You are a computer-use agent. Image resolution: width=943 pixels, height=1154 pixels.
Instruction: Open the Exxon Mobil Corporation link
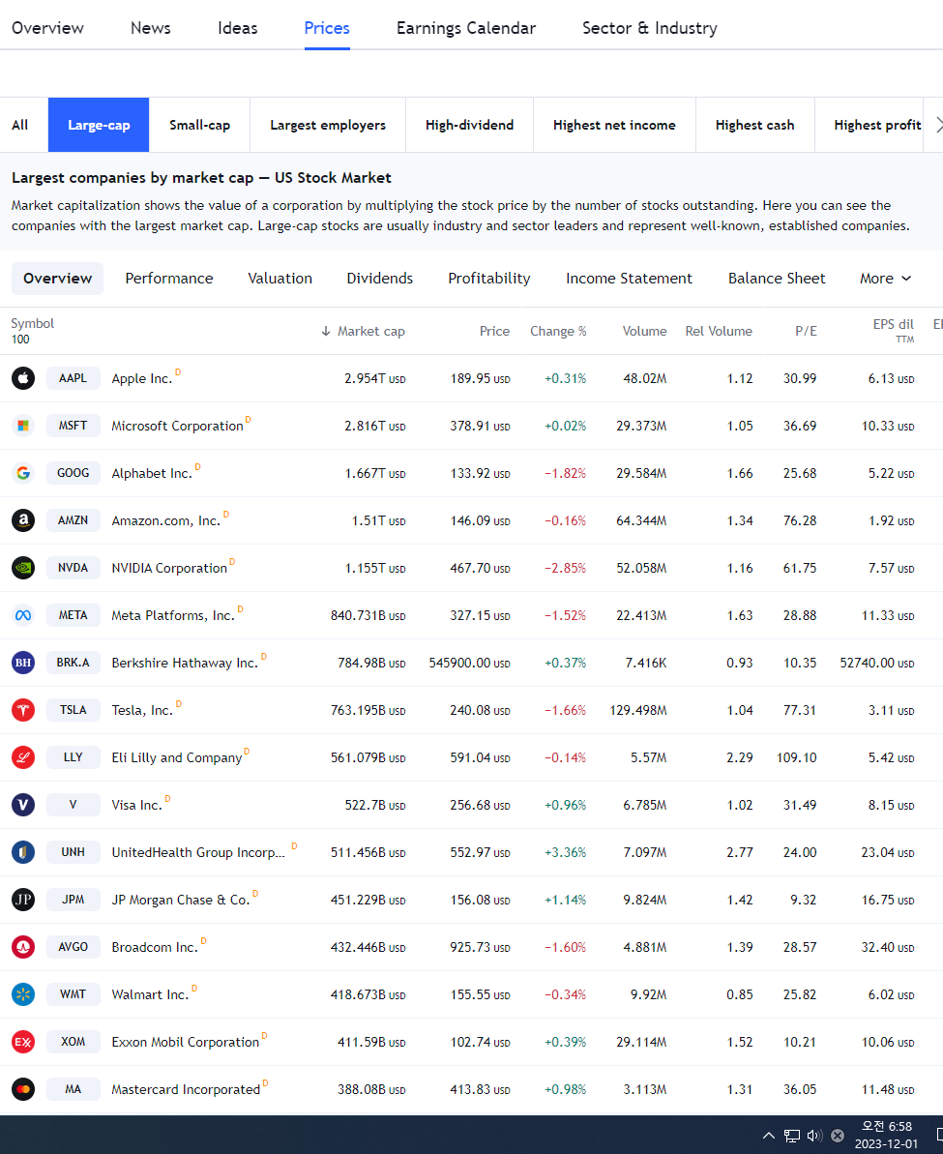pyautogui.click(x=186, y=1042)
